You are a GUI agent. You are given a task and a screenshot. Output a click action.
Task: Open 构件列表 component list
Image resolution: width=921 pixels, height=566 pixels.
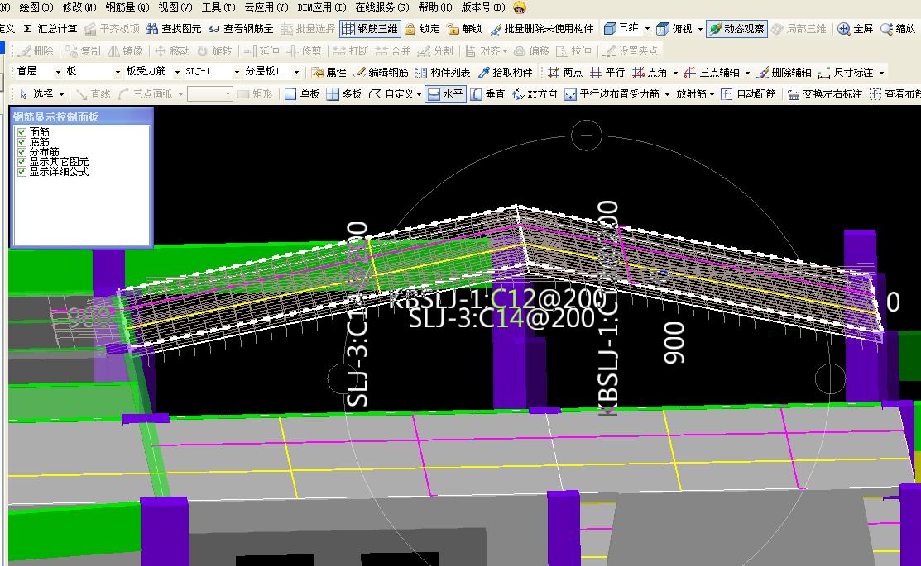(443, 73)
